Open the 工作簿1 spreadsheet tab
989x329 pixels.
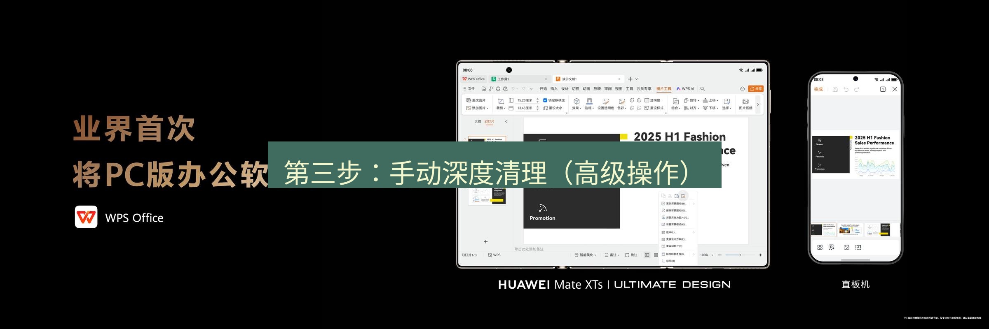coord(520,79)
